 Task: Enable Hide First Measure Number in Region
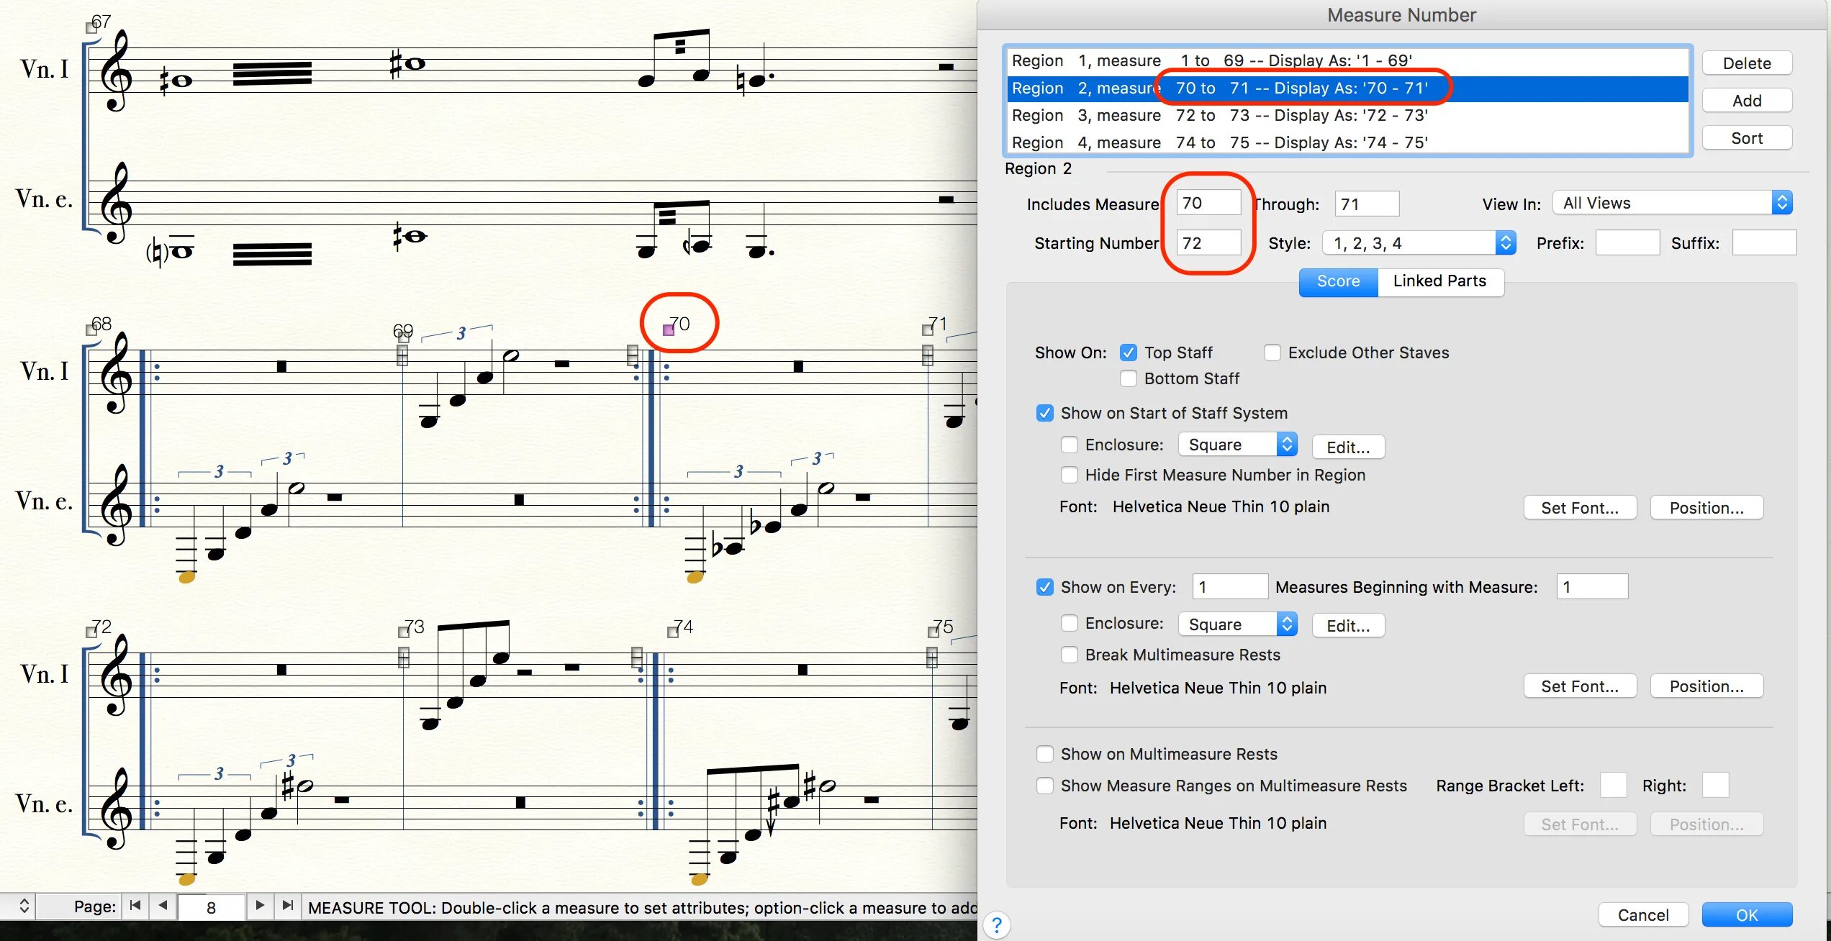tap(1070, 475)
